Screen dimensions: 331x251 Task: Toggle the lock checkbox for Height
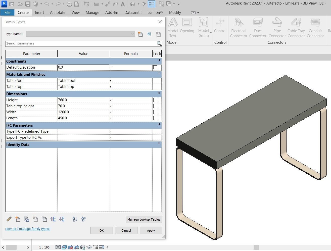pos(155,100)
